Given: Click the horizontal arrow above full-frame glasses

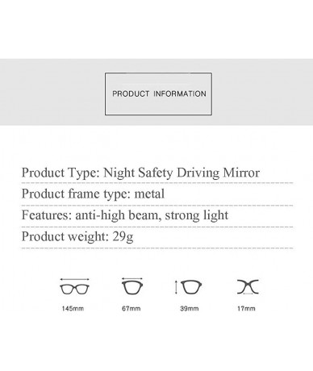Looking at the screenshot, I should (74, 280).
